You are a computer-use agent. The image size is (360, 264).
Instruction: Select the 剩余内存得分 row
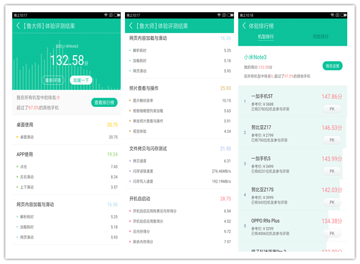(x=179, y=242)
